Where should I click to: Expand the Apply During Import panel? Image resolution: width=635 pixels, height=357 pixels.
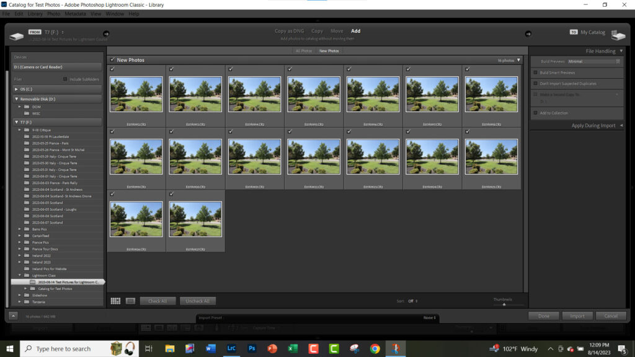coord(621,126)
